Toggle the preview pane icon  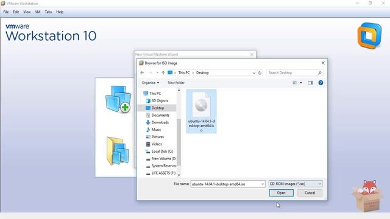pos(310,83)
